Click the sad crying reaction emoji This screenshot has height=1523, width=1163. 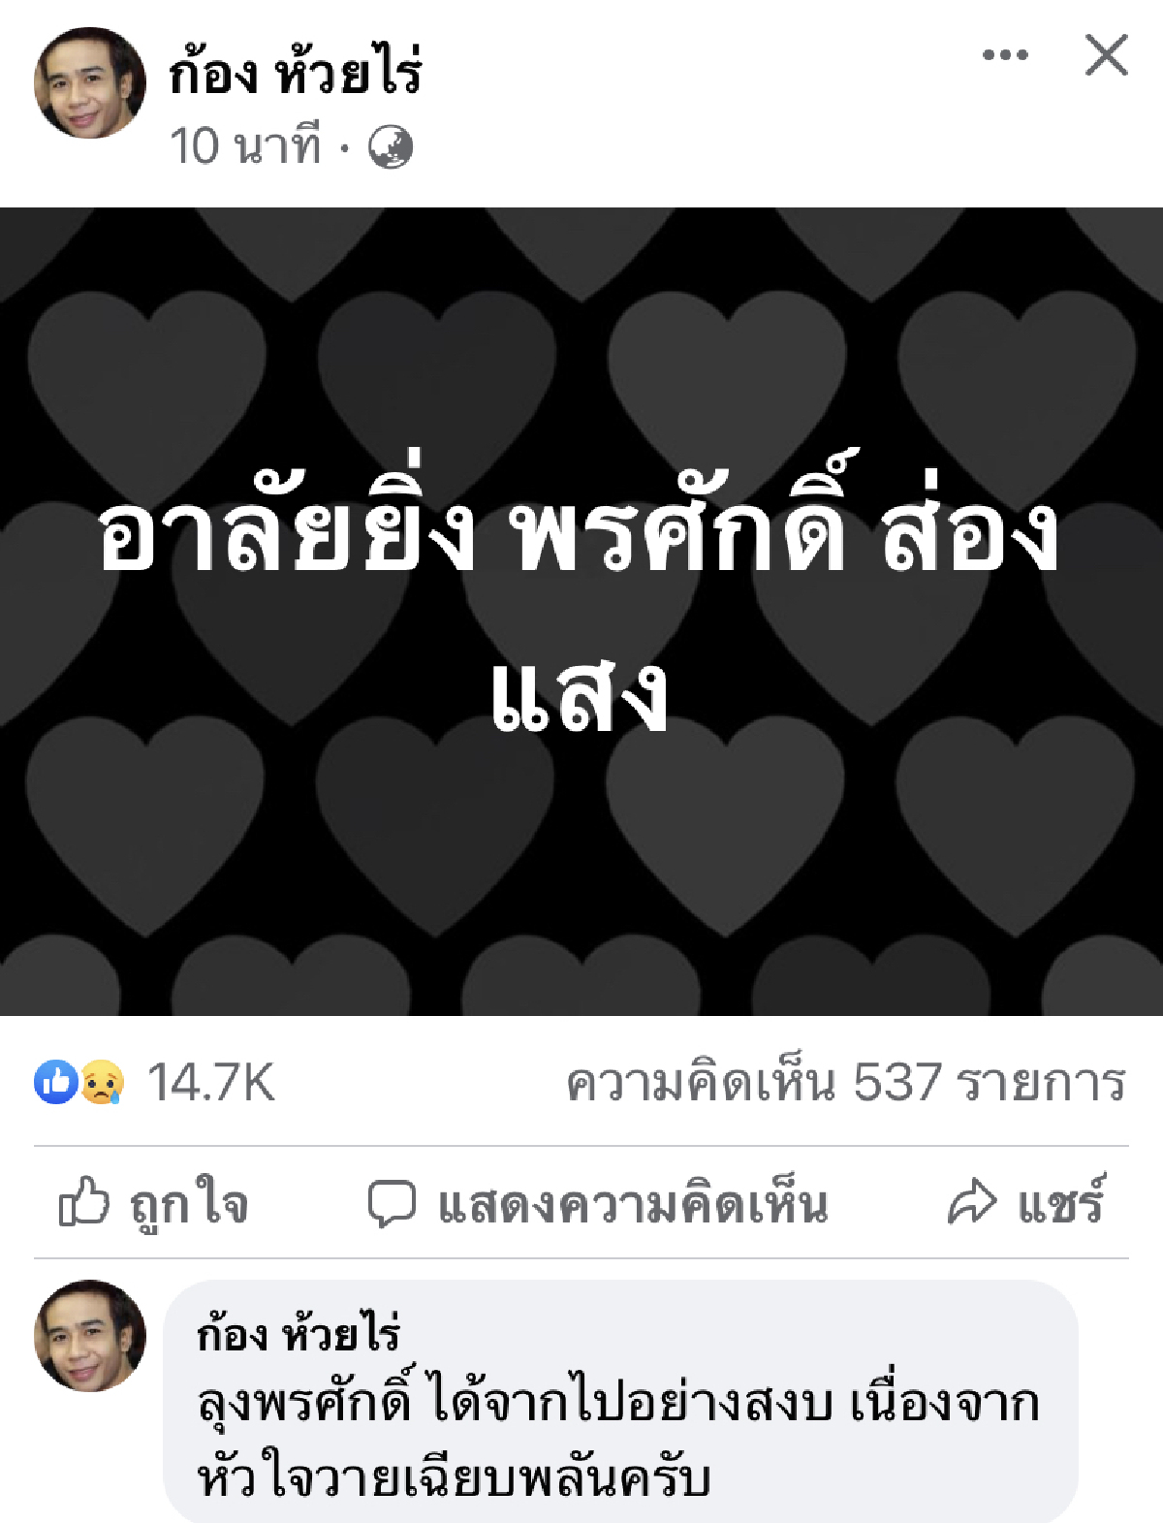[102, 1082]
